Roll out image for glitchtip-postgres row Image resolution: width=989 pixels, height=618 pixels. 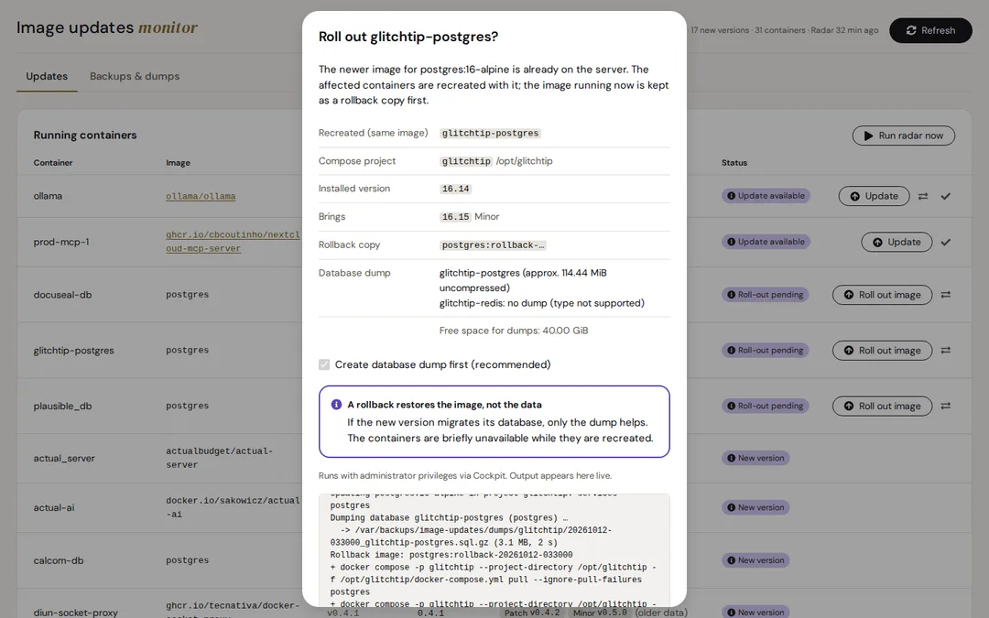point(882,350)
